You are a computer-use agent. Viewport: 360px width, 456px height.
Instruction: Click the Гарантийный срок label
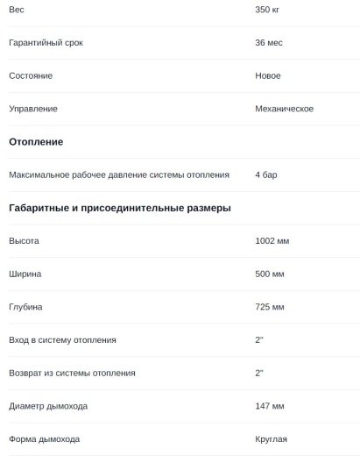click(46, 43)
